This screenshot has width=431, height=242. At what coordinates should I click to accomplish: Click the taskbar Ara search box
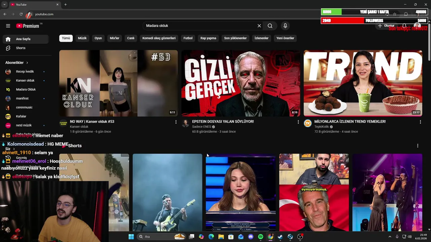(x=162, y=237)
